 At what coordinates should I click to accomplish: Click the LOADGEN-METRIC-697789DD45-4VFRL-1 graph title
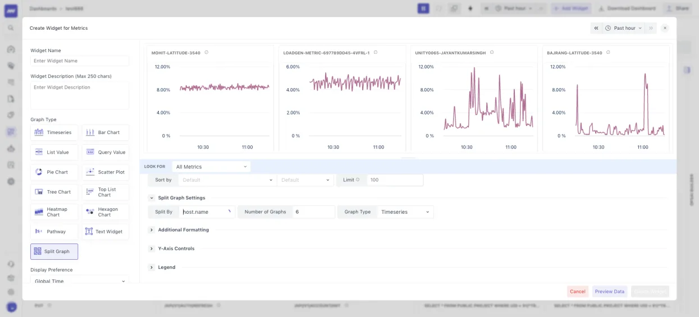[326, 53]
